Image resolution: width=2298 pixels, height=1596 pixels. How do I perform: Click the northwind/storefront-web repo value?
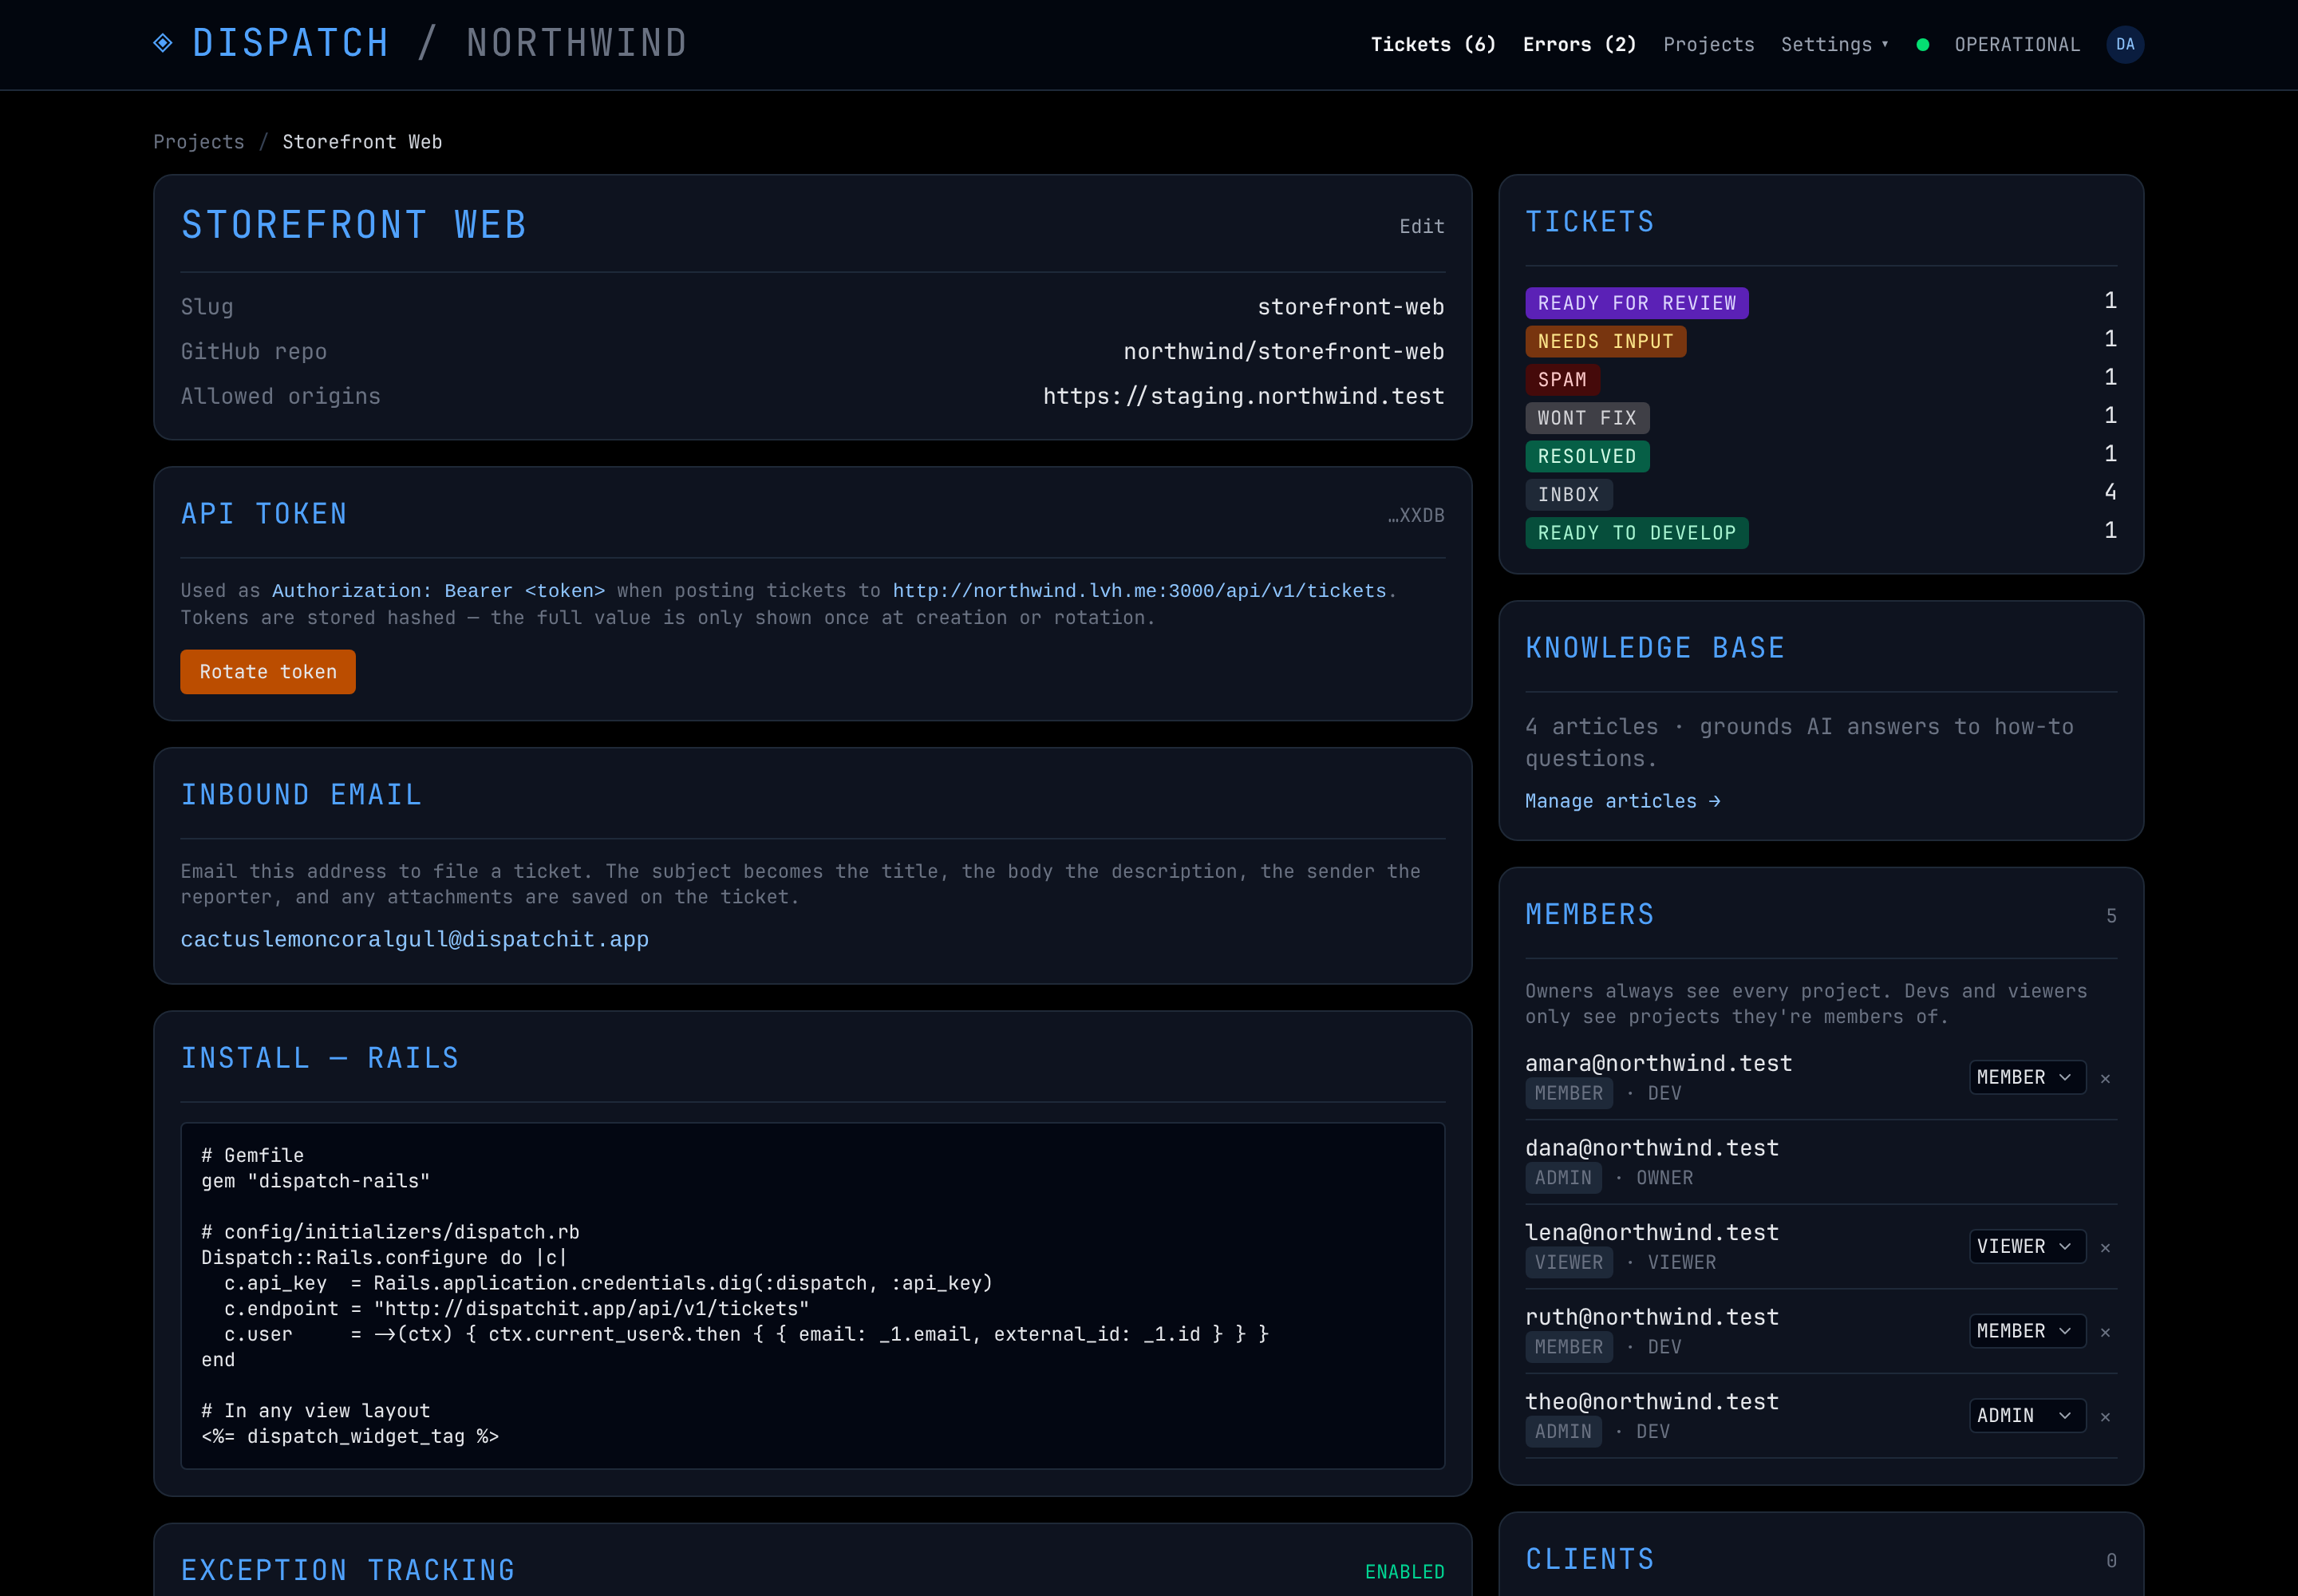point(1284,352)
